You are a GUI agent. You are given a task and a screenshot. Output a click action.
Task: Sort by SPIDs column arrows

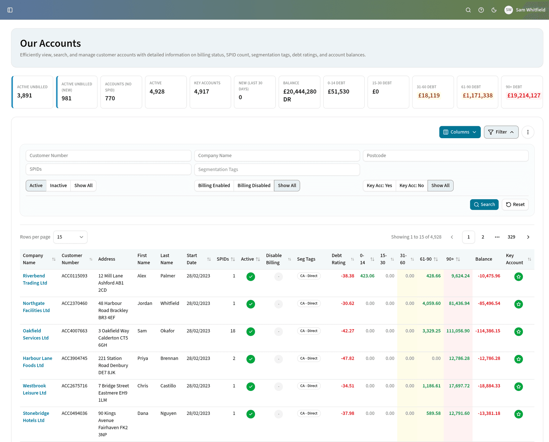233,259
